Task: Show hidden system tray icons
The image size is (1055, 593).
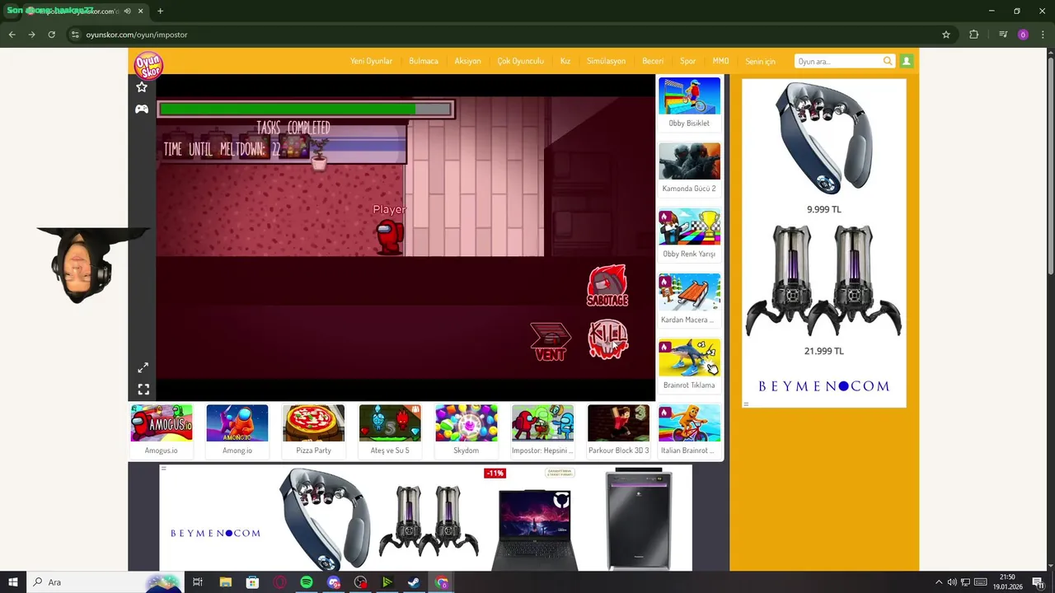Action: tap(939, 582)
